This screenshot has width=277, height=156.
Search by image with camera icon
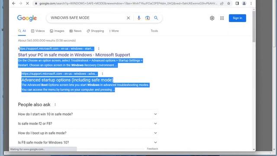point(148,18)
